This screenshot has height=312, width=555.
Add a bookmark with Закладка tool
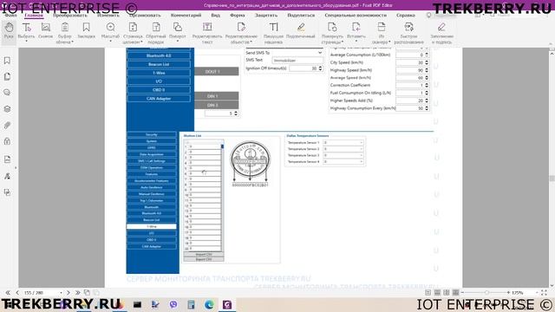pos(86,31)
